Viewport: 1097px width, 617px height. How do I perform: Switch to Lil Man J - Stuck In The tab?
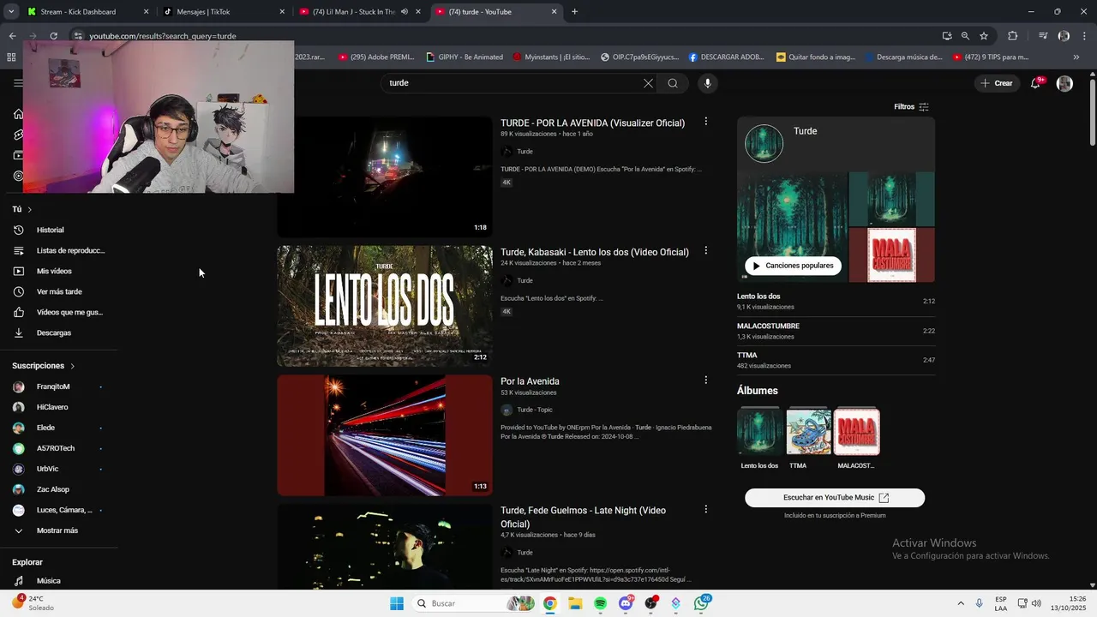pyautogui.click(x=358, y=12)
